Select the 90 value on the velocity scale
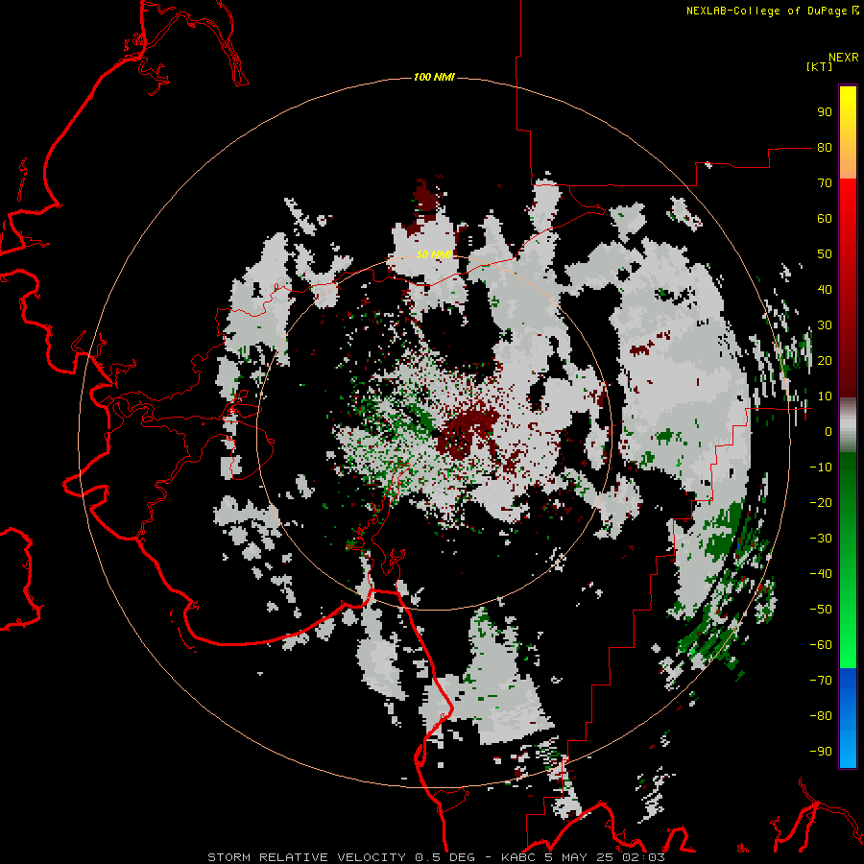The image size is (864, 864). click(825, 112)
